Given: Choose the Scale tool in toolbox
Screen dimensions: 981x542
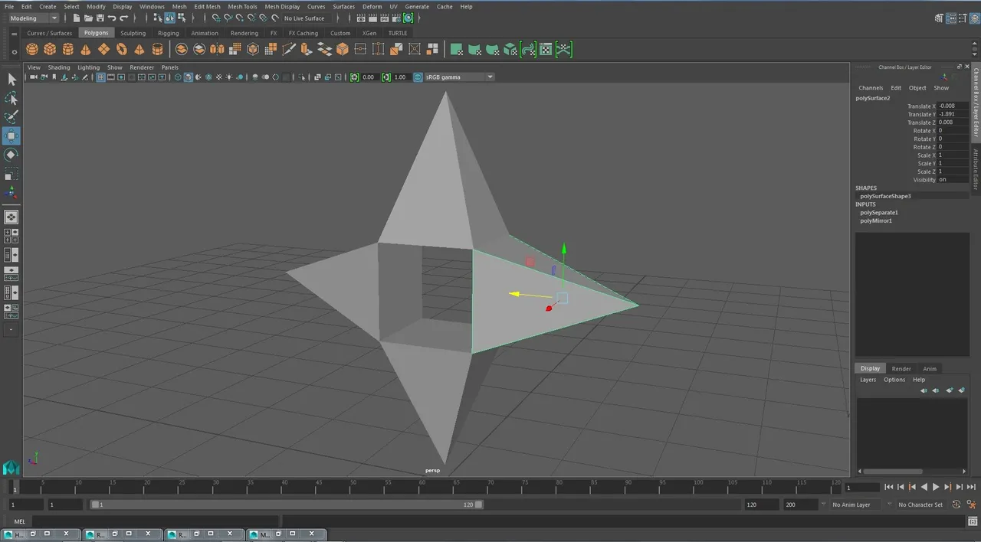Looking at the screenshot, I should 11,174.
